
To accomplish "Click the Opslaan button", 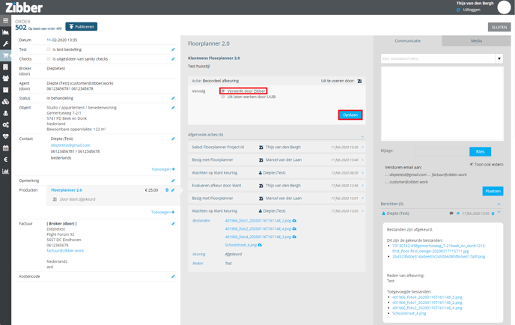I will point(350,115).
